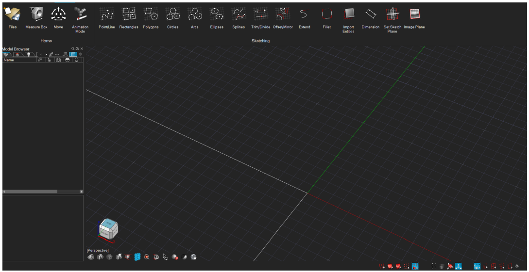Open the Trim/Divide tool
529x272 pixels.
[260, 17]
